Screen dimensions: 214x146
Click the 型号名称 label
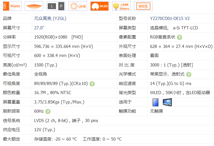click(127, 18)
